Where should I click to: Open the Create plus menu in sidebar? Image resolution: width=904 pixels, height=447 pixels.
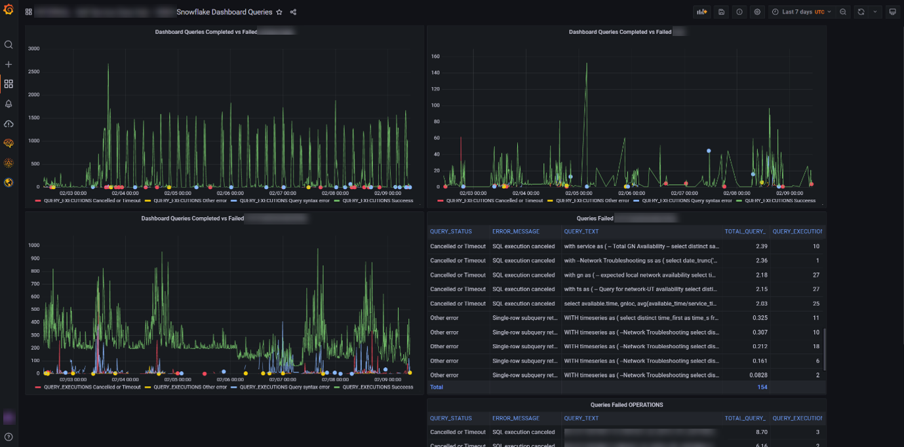pyautogui.click(x=9, y=64)
